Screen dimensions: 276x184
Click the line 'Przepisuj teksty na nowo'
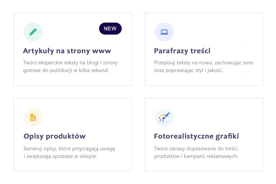[x=204, y=63]
